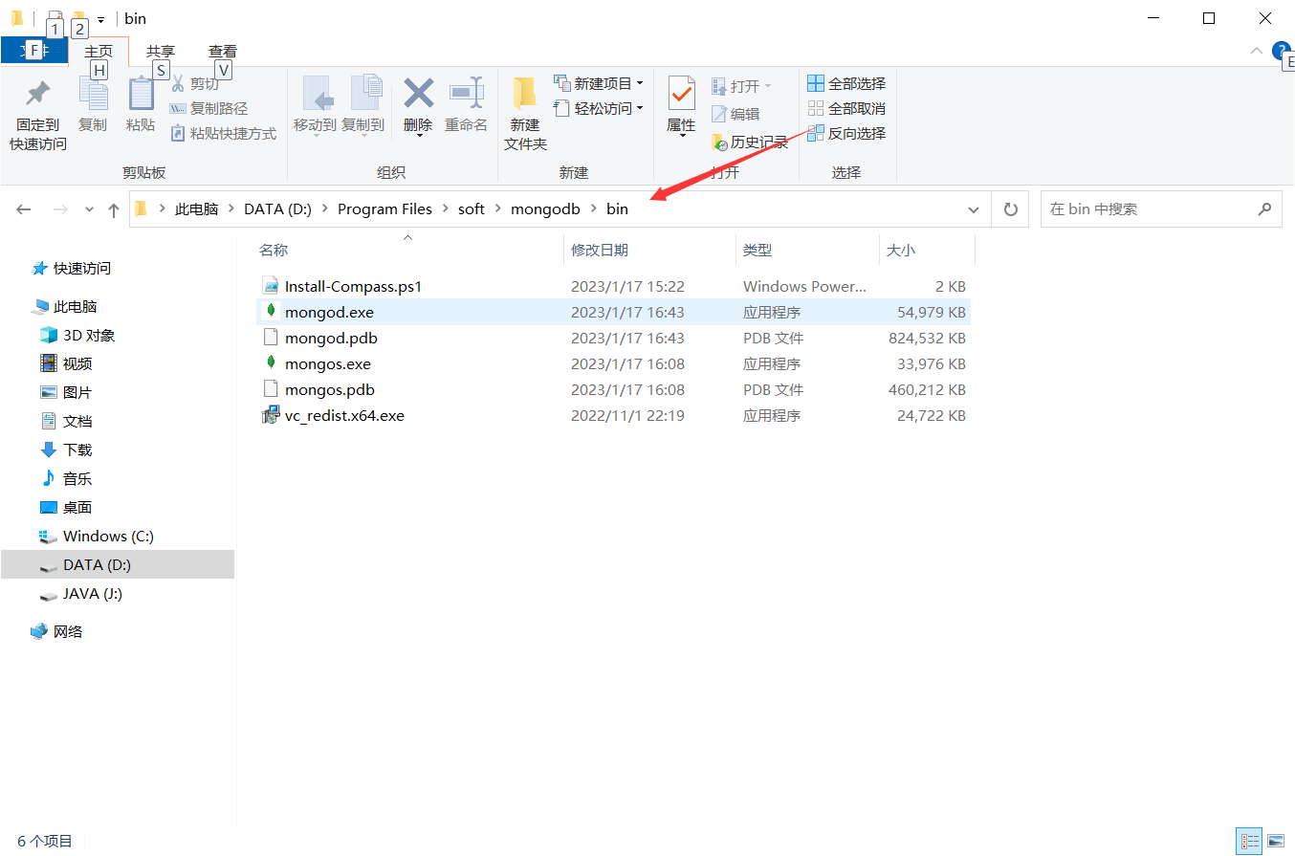Screen dimensions: 1295x856
Task: Click Copy path (复制路径)
Action: click(209, 109)
